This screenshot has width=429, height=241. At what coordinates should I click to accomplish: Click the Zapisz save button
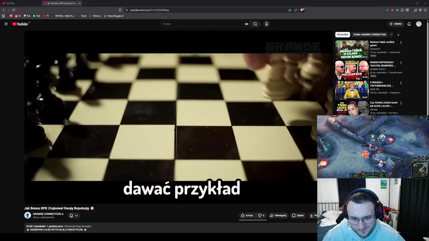click(298, 216)
